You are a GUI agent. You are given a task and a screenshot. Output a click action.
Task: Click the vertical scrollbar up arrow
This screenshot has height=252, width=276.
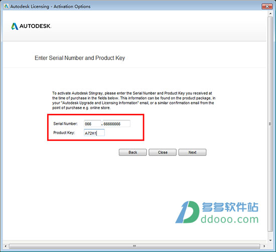pos(270,14)
